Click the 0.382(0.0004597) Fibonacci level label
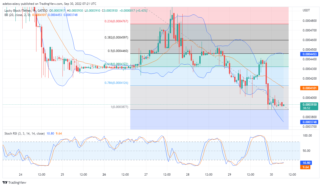Image resolution: width=322 pixels, height=187 pixels. pyautogui.click(x=116, y=38)
